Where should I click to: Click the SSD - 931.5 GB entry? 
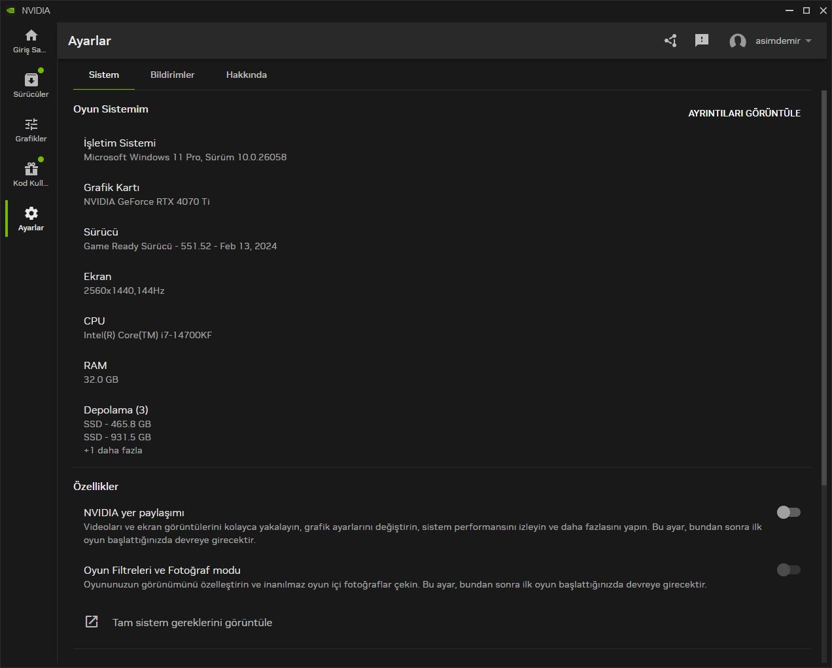click(x=117, y=437)
